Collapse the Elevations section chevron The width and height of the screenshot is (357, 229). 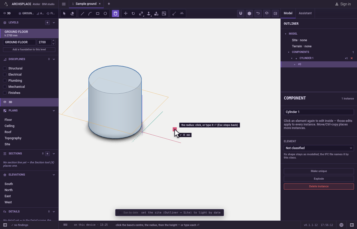coord(54,175)
